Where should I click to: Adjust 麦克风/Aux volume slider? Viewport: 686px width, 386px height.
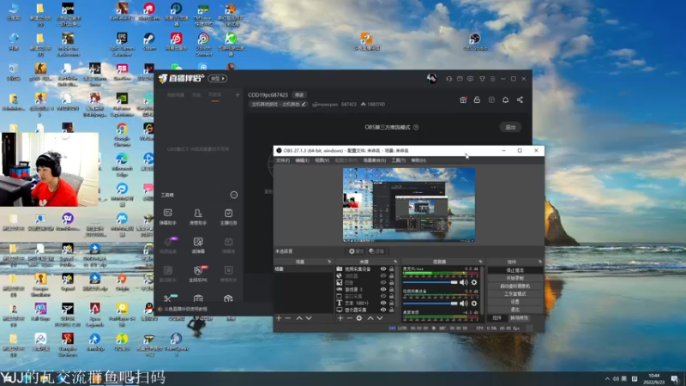tap(430, 282)
